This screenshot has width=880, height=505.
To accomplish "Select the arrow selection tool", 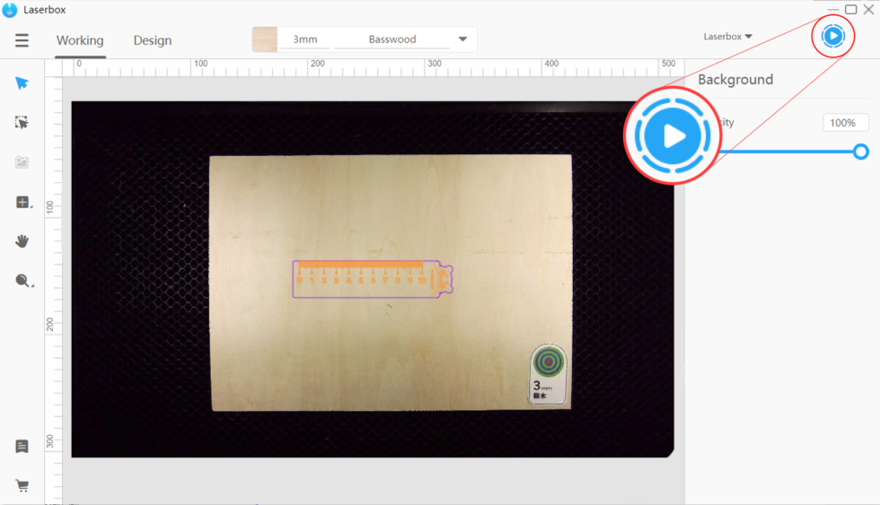I will pyautogui.click(x=22, y=83).
